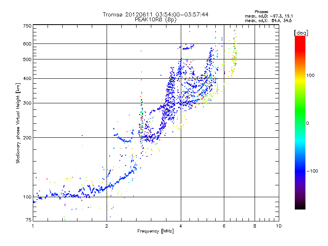
Task: Click the y-axis label "600"
Action: click(x=27, y=44)
